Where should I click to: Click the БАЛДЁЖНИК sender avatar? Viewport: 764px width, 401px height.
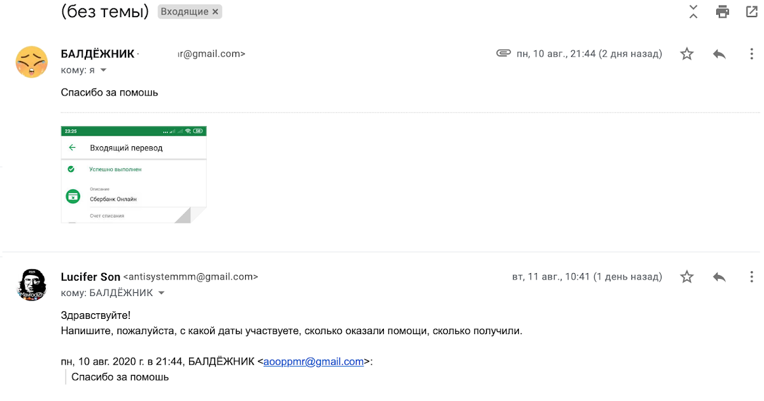click(31, 62)
